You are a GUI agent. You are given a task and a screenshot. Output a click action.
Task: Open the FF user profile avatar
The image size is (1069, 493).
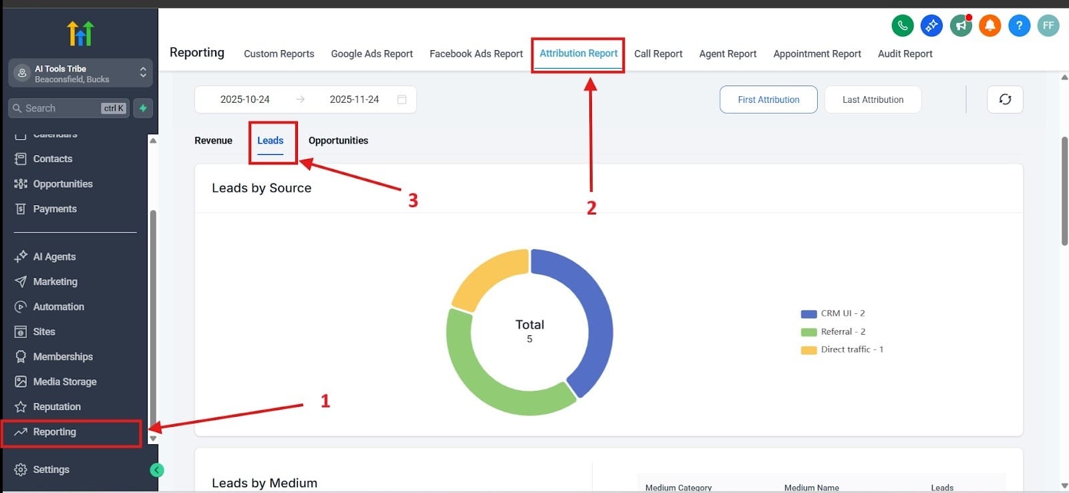(1048, 26)
